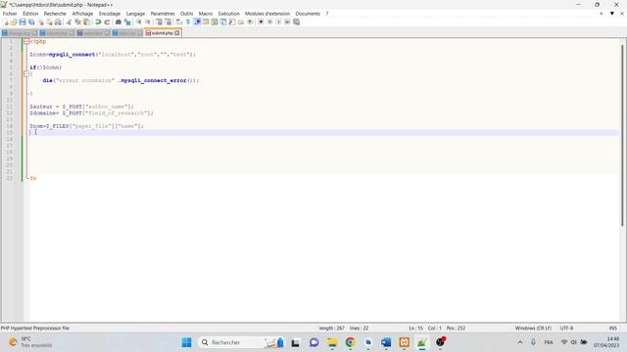627x352 pixels.
Task: Copy the selection using the toolbar icon
Action: click(78, 22)
